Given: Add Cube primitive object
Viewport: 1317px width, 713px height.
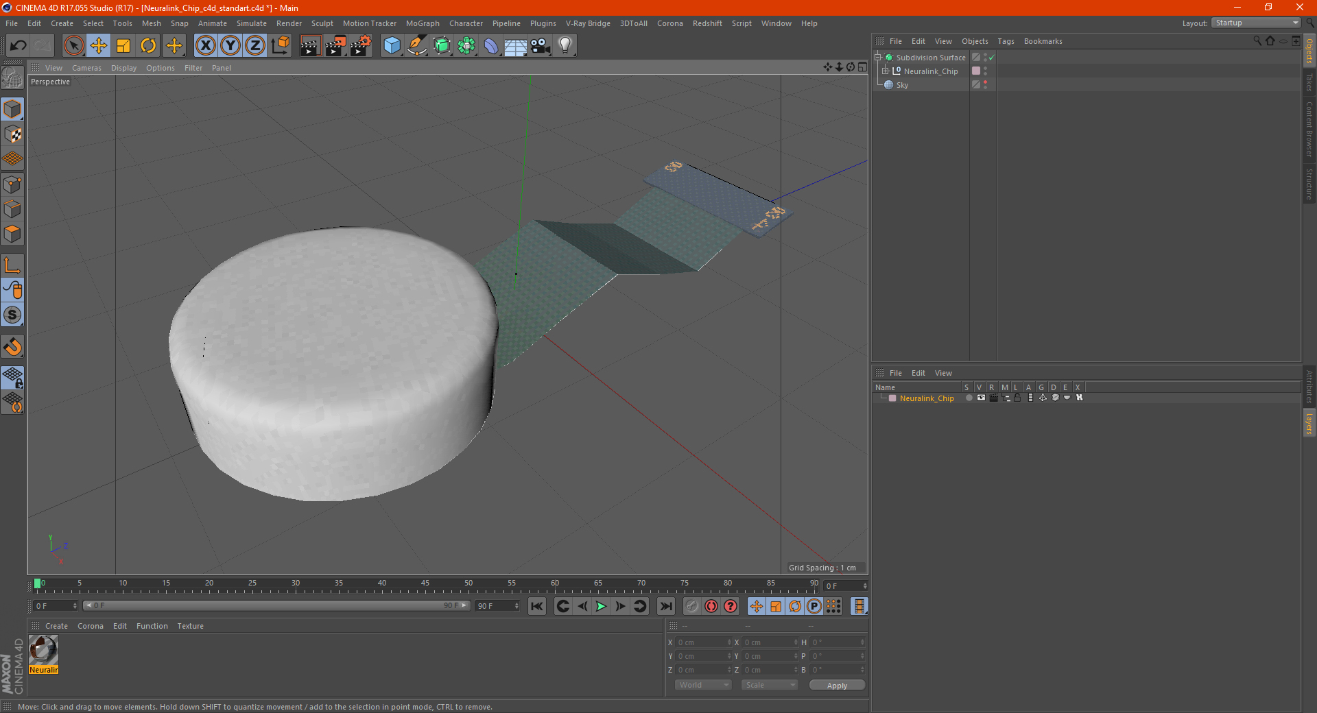Looking at the screenshot, I should tap(392, 46).
